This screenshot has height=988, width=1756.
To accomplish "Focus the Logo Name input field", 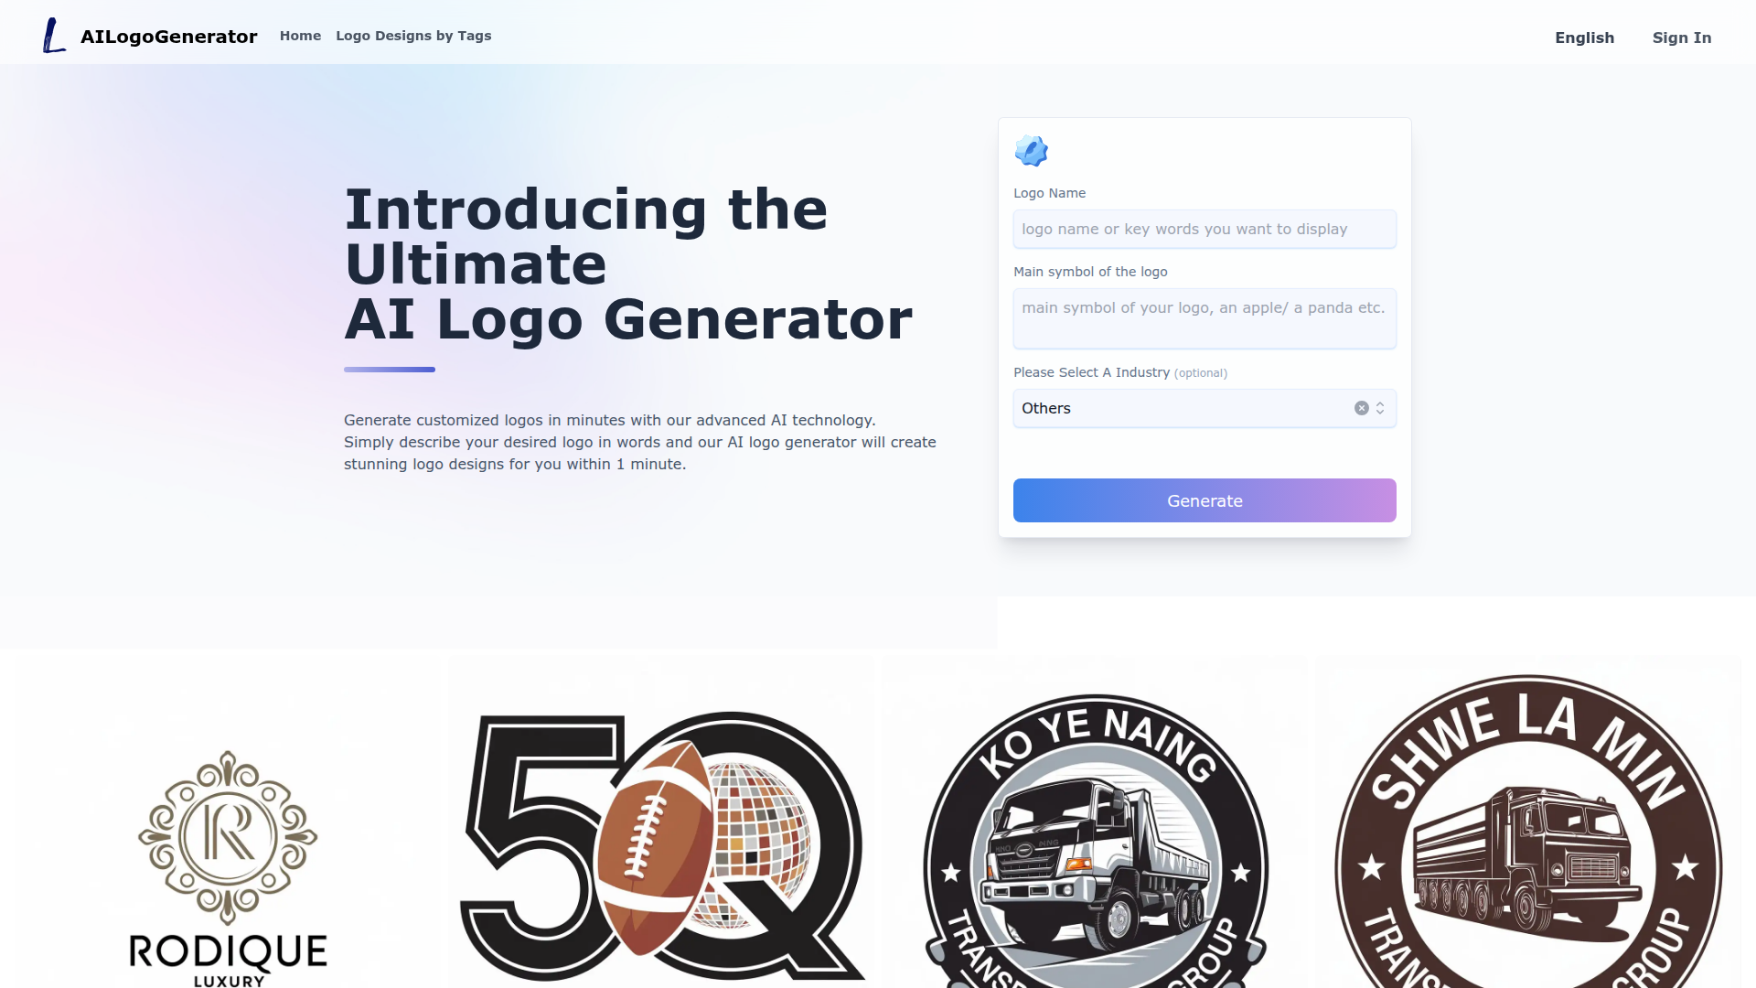I will click(x=1205, y=229).
